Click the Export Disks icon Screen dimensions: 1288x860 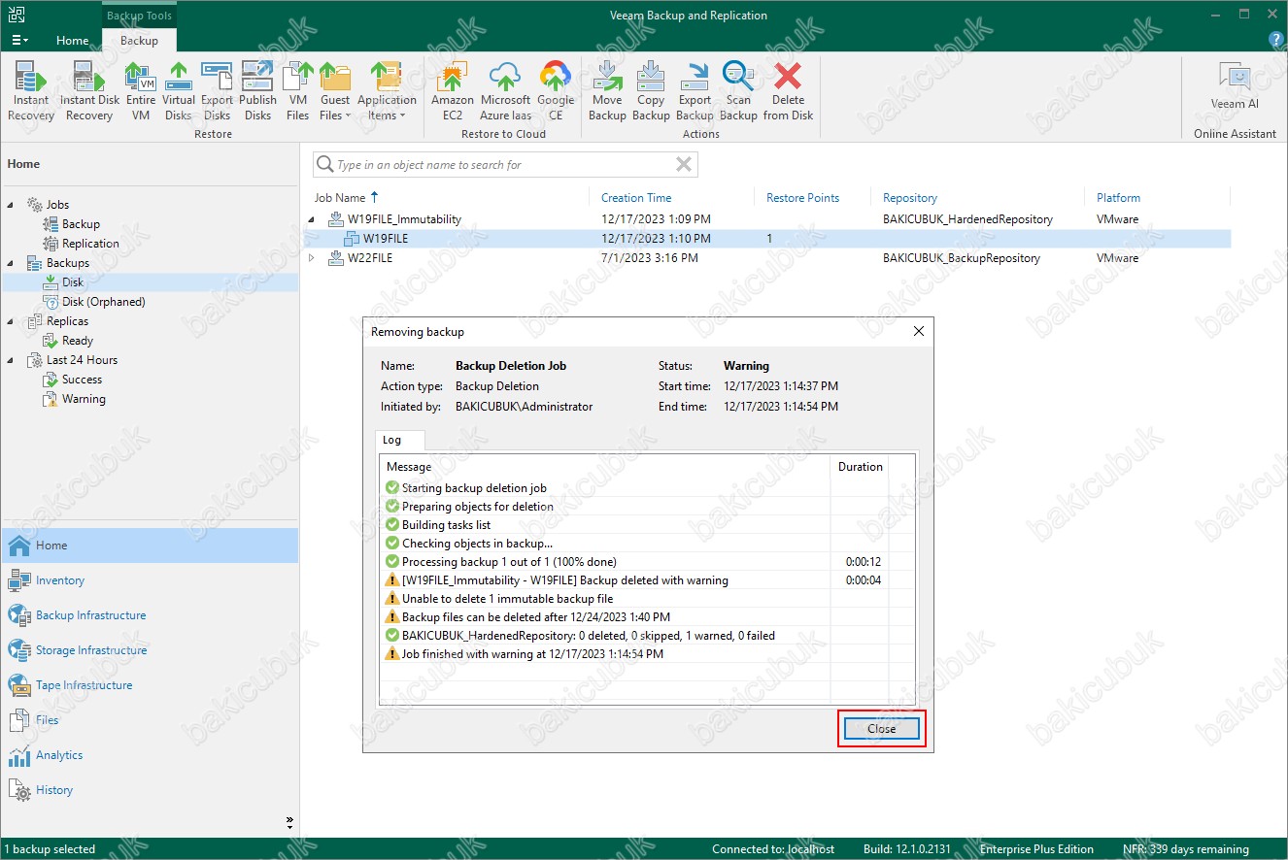coord(217,91)
